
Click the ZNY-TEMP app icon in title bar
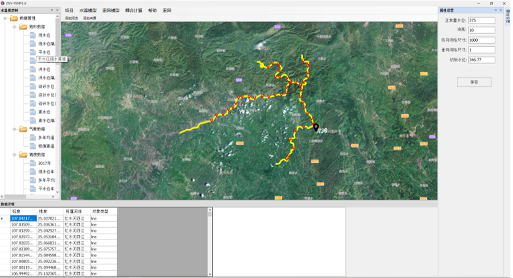point(3,3)
